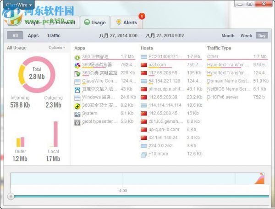Select Domain Name System traffic row

[x=237, y=81]
